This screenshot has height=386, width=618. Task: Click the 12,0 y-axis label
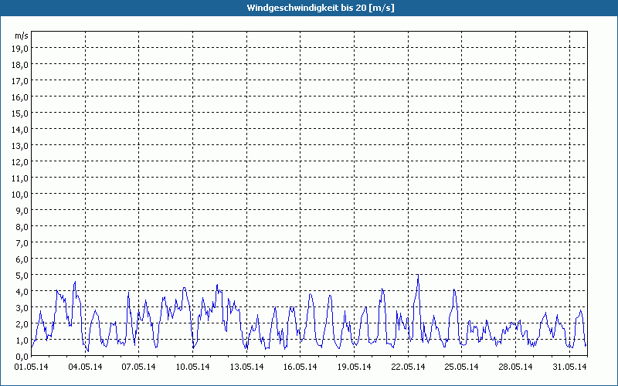[20, 162]
